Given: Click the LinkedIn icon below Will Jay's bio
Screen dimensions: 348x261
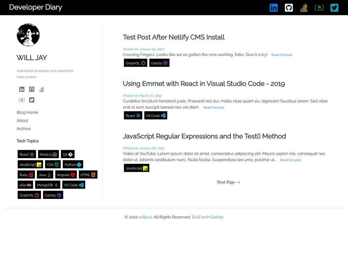Looking at the screenshot, I should pyautogui.click(x=21, y=89).
